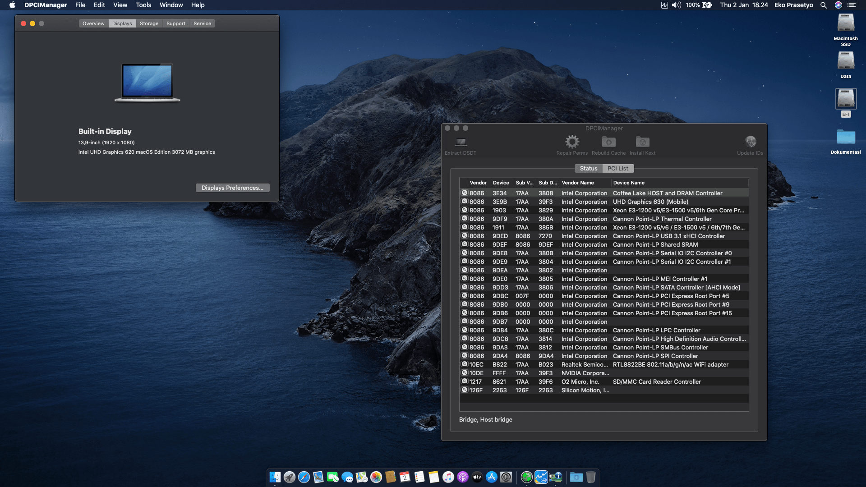
Task: Click Update IDs in the DPCIManager toolbar
Action: 750,145
